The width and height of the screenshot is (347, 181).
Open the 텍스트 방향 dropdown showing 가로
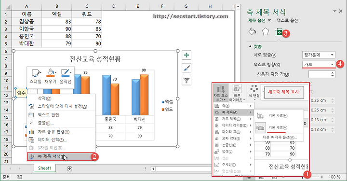coord(319,65)
